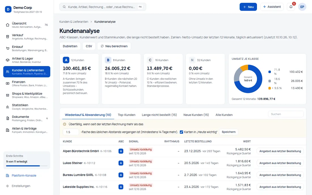
Task: Click orange 9,6 % legend swatch
Action: point(270,88)
